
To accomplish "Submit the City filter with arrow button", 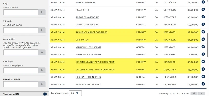I will tap(42, 12).
